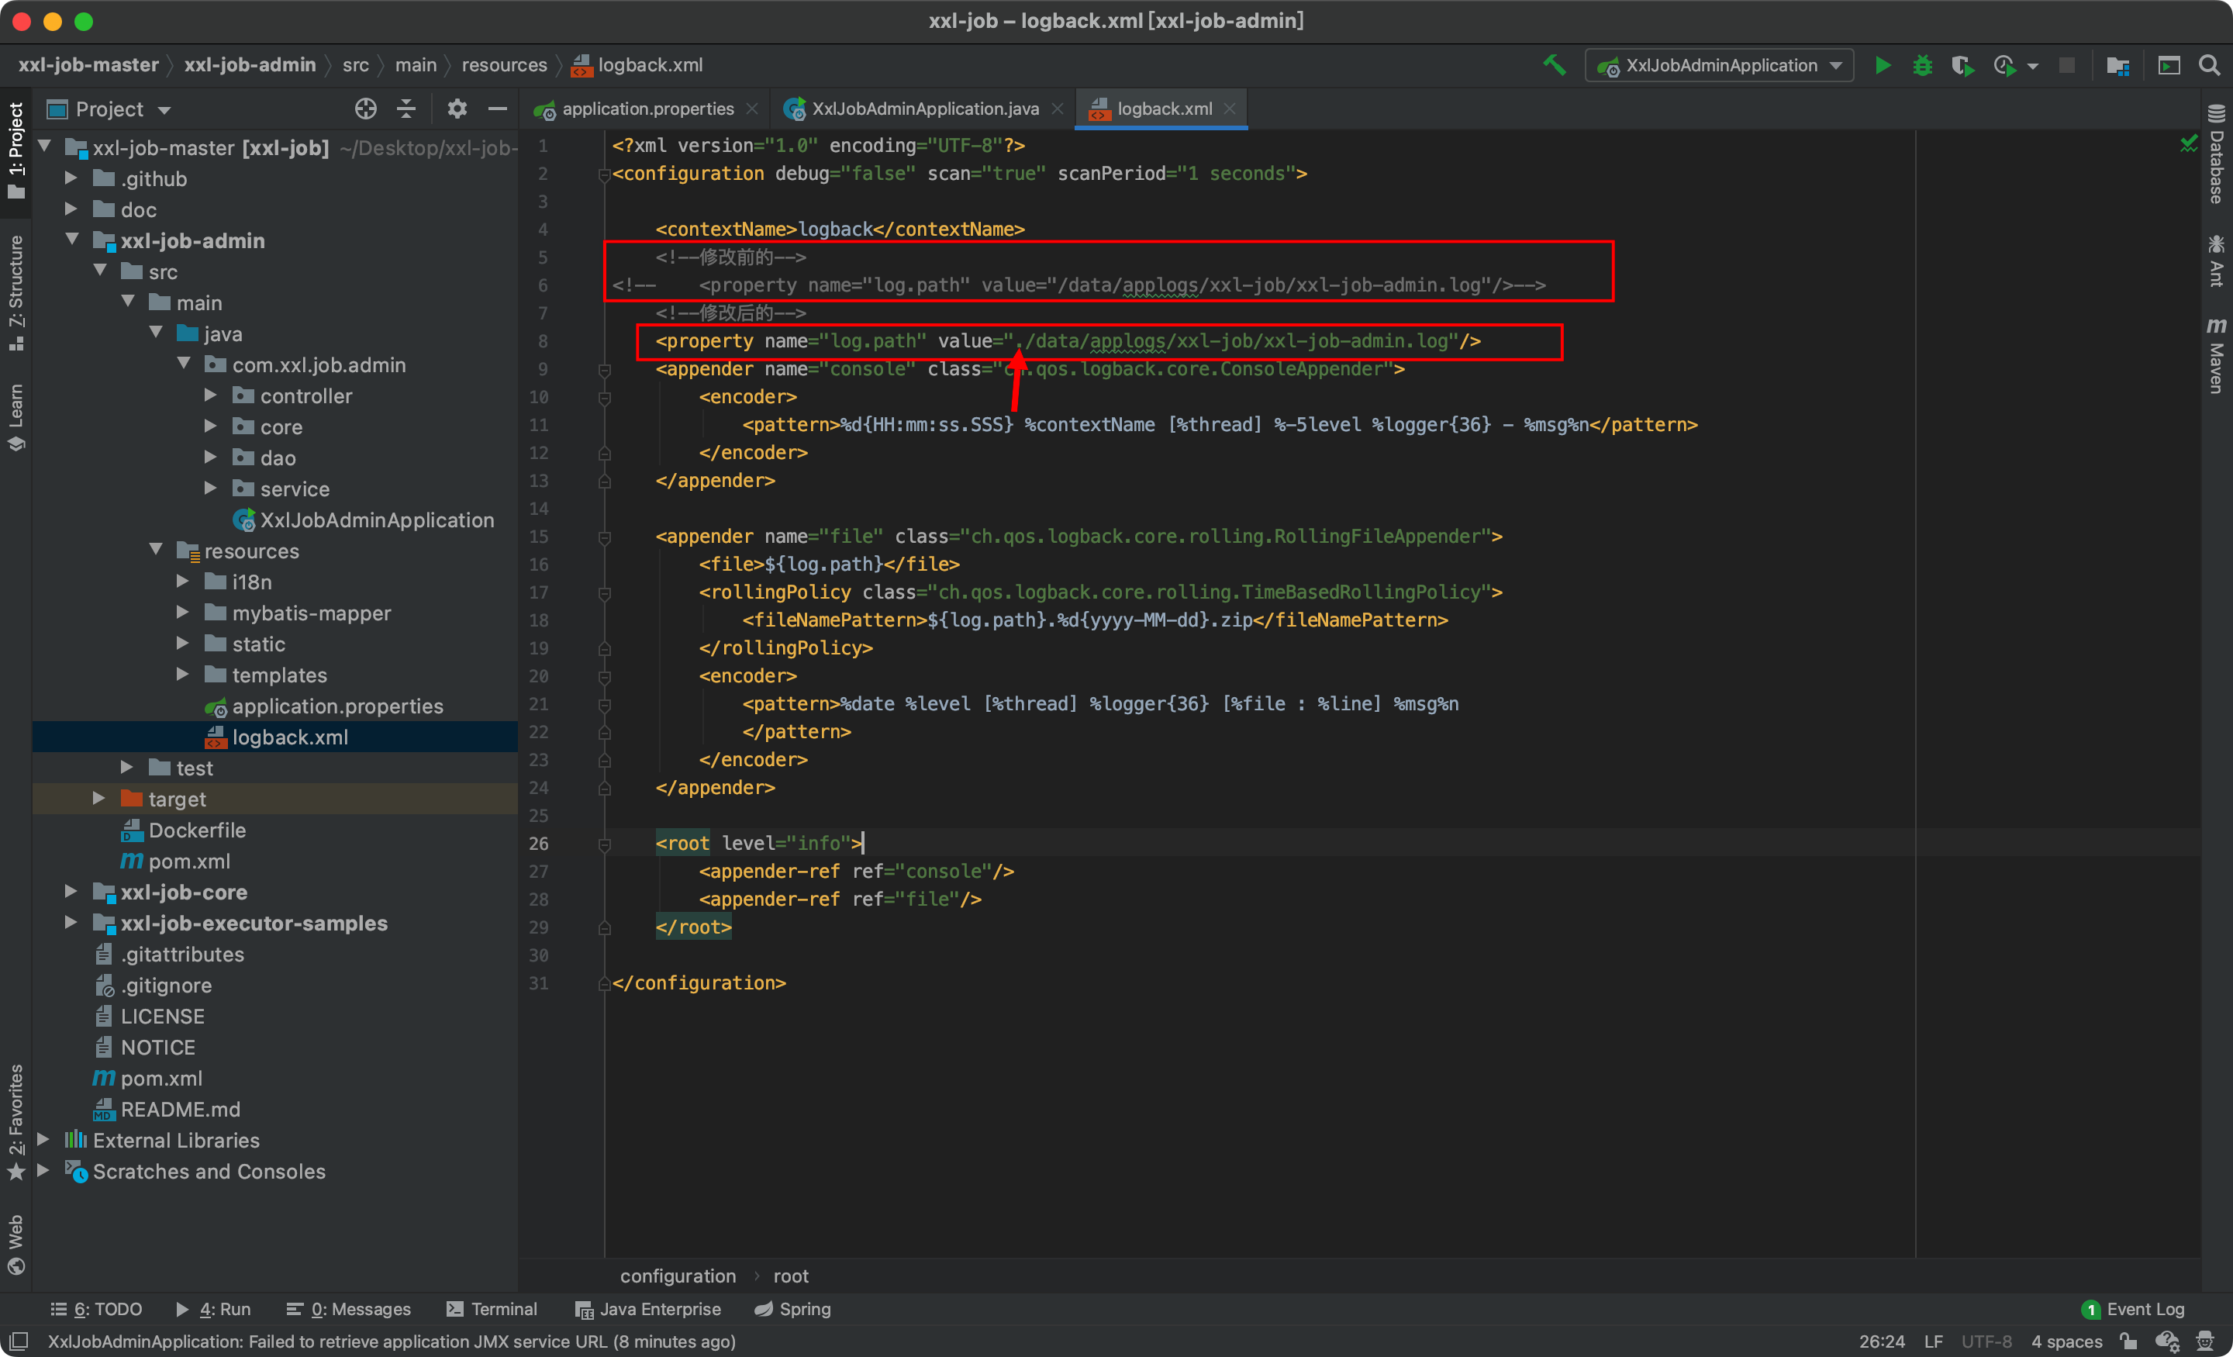Run XxlJobAdminApplication with the green play icon
This screenshot has width=2233, height=1357.
(x=1883, y=65)
